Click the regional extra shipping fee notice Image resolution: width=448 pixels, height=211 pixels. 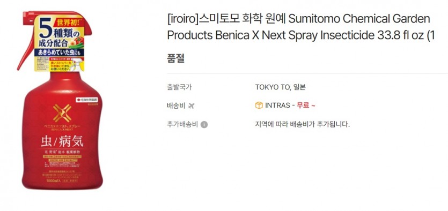pos(302,125)
